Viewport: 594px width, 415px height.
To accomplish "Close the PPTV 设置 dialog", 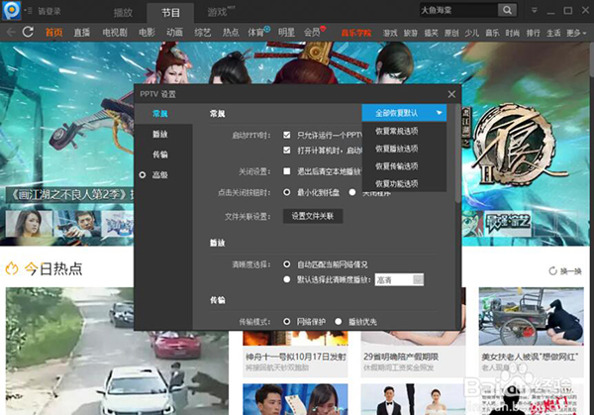I will point(450,94).
